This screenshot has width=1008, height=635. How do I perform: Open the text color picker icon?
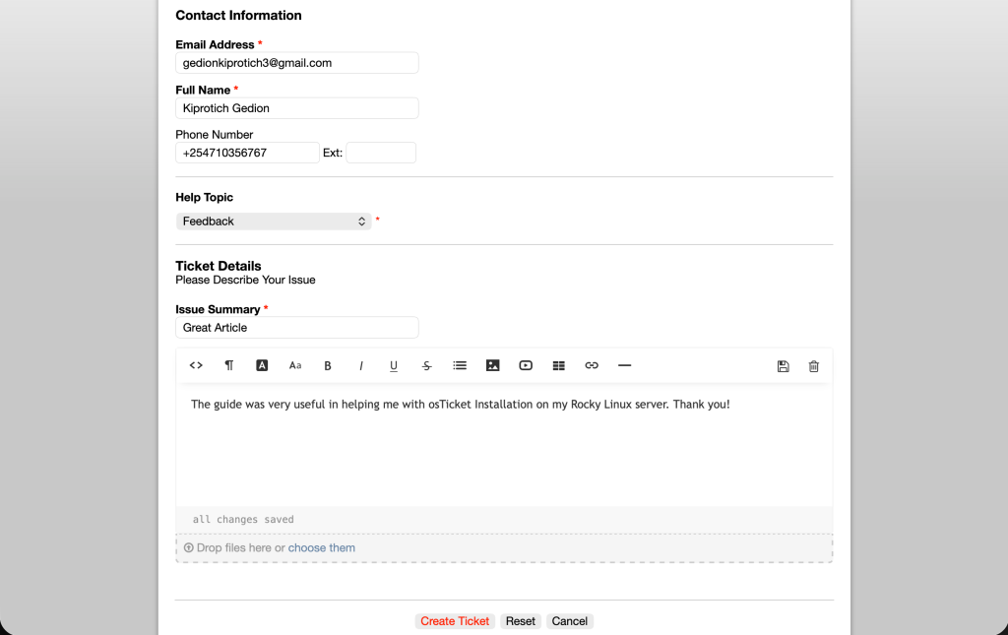[262, 365]
